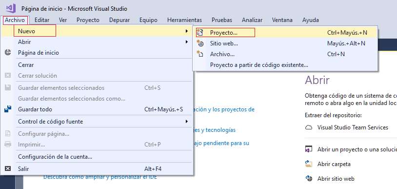Click the Abrir carpeta link

pyautogui.click(x=334, y=164)
